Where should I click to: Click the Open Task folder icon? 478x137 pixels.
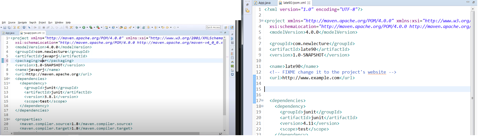[x=125, y=27]
